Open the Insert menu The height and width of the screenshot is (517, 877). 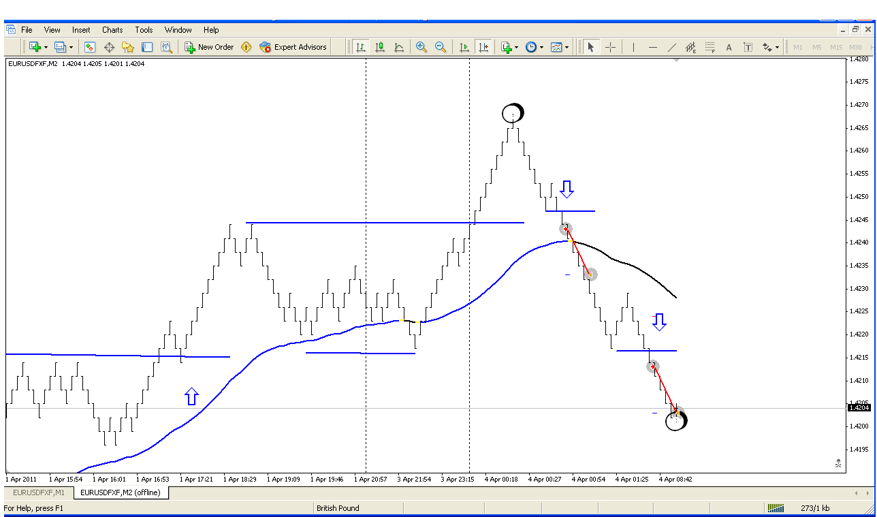click(x=81, y=30)
